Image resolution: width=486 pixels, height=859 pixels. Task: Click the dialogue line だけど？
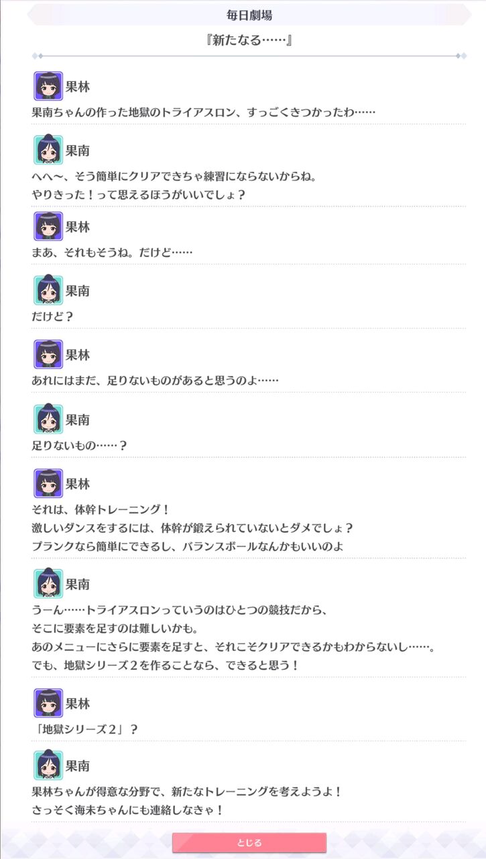click(x=52, y=316)
